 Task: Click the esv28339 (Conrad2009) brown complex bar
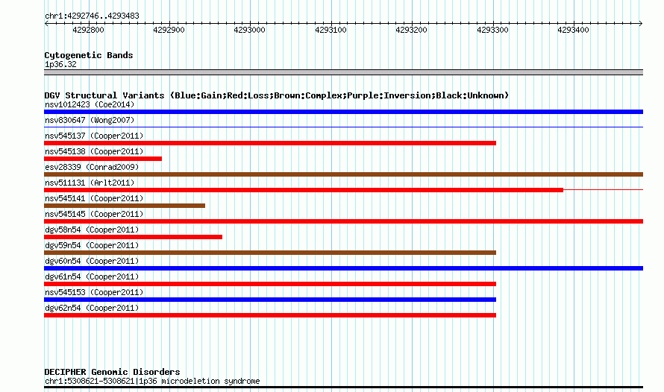[343, 174]
